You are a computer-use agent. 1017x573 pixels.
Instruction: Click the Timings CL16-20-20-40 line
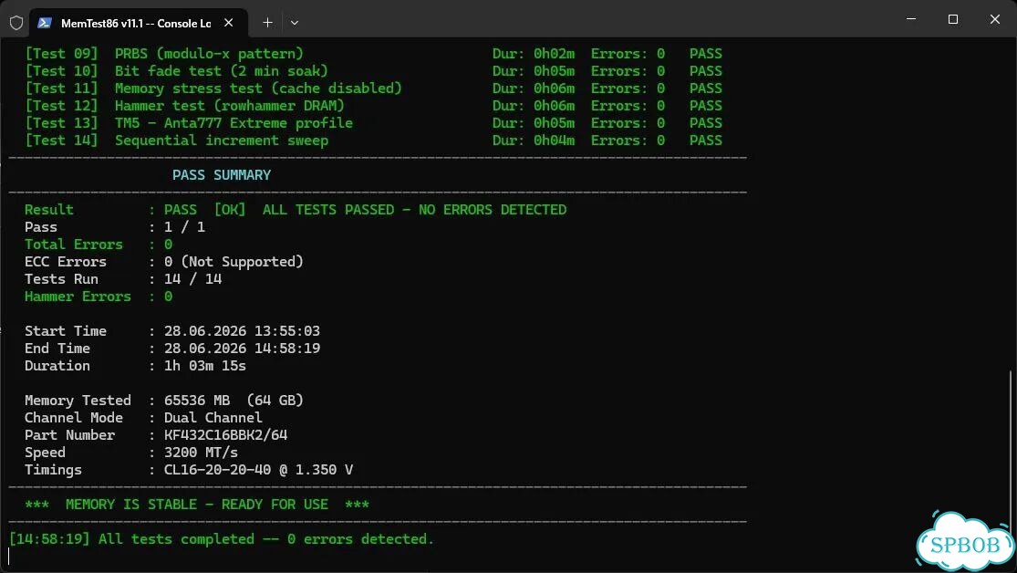pos(189,470)
